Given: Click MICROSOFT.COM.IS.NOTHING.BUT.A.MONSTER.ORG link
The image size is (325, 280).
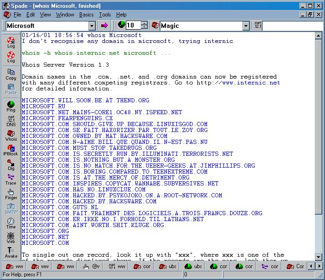Looking at the screenshot, I should tap(98, 160).
